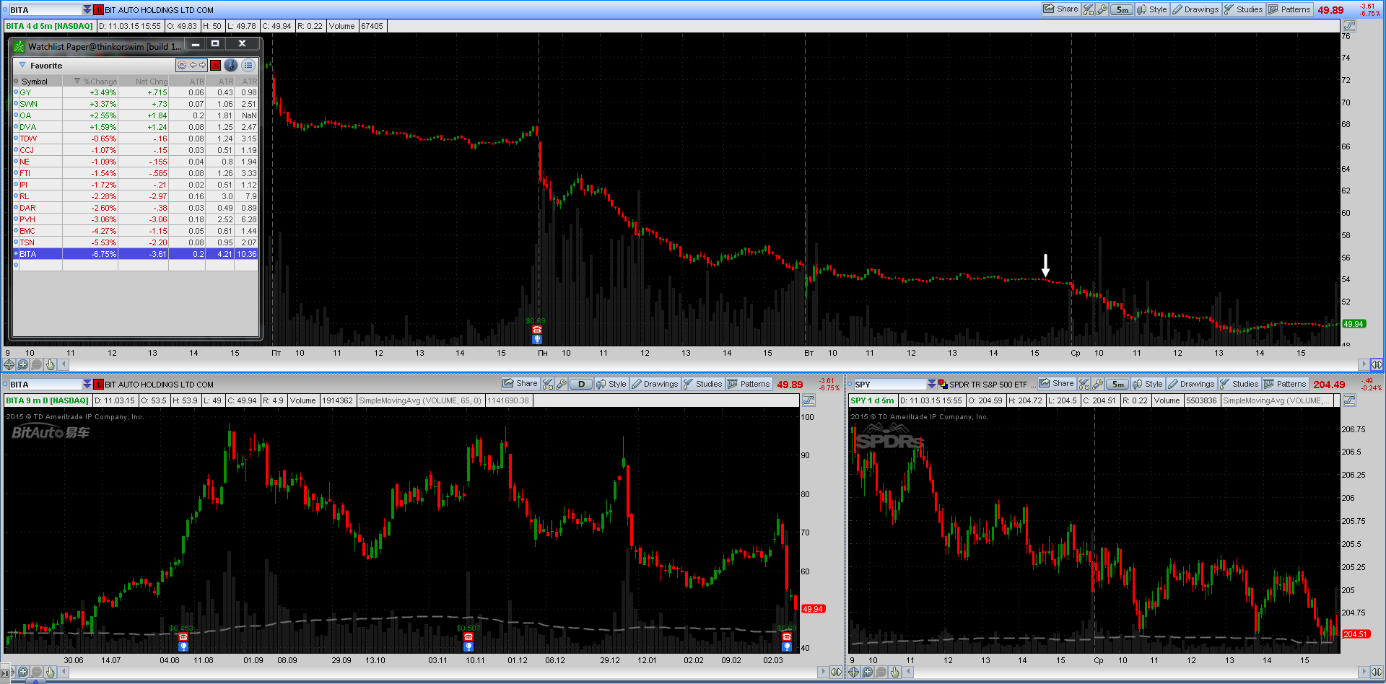Click the crosshair tool below the top chart
Viewport: 1386px width, 684px height.
click(x=9, y=365)
